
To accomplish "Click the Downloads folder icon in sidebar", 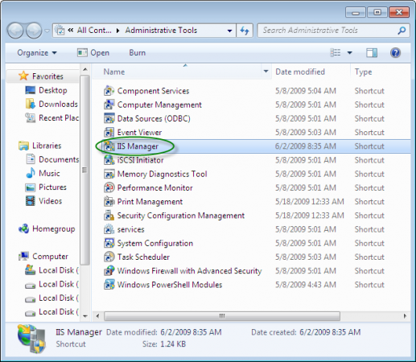I will (31, 104).
